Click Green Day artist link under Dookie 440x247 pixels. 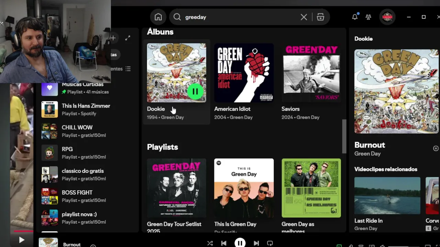pyautogui.click(x=173, y=117)
